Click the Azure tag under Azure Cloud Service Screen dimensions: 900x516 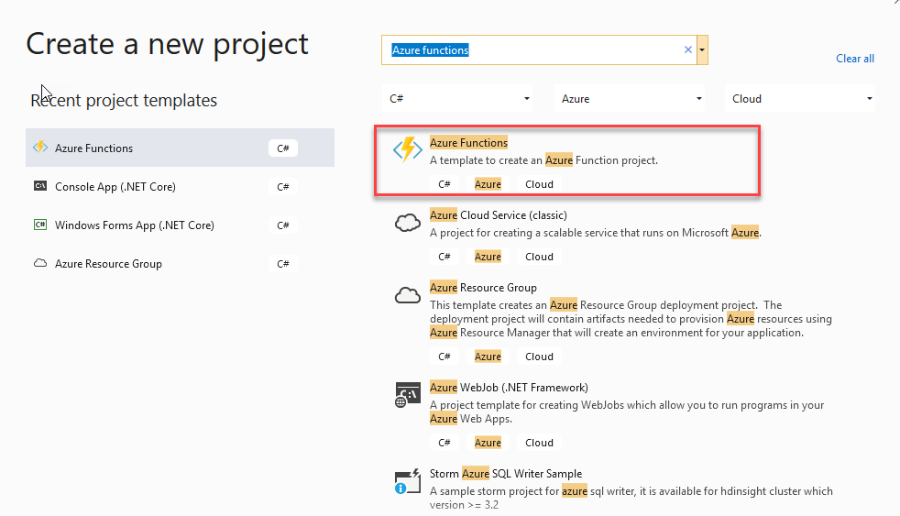(x=488, y=257)
